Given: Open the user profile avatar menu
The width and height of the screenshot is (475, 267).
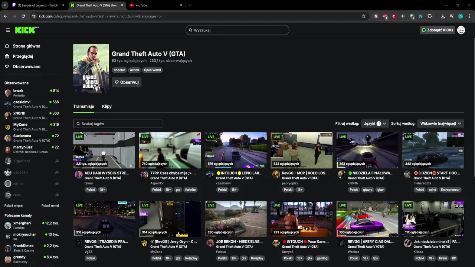Looking at the screenshot, I should pos(461,30).
